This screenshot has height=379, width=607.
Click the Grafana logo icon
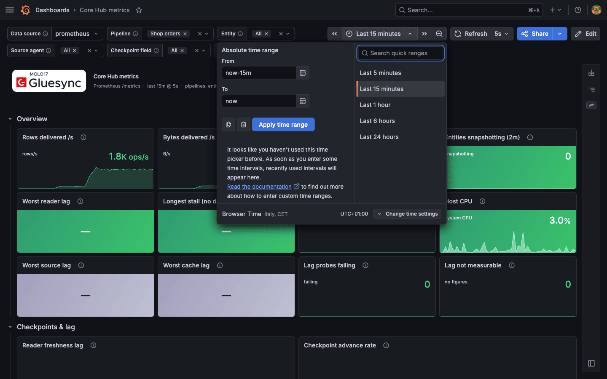[25, 10]
